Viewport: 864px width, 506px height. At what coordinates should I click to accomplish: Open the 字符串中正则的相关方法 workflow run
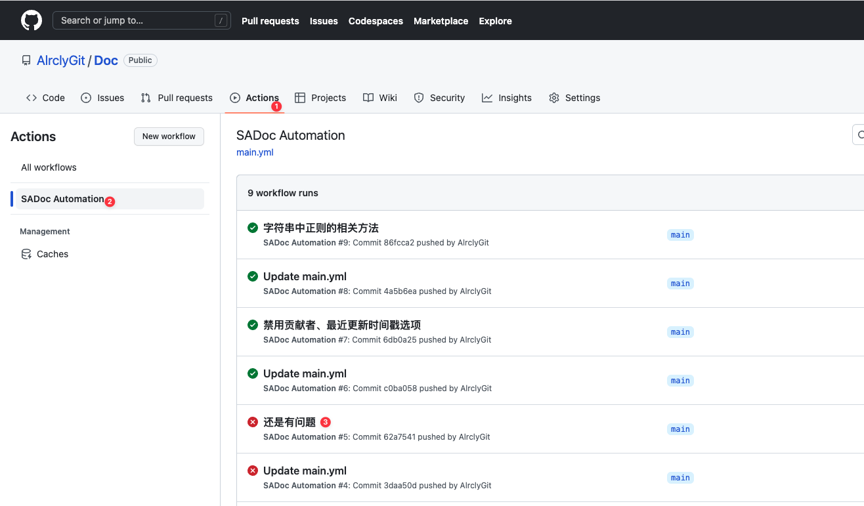pyautogui.click(x=320, y=228)
